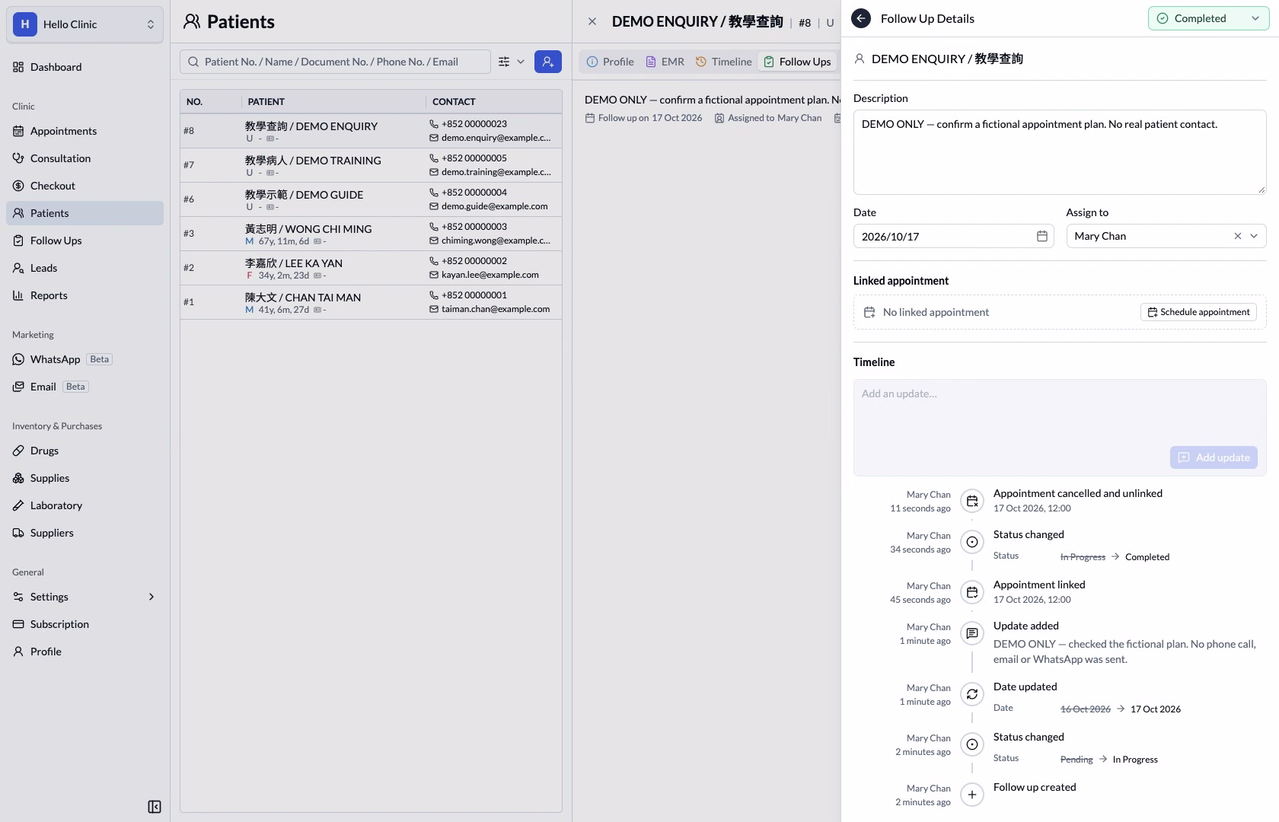
Task: Select patient row WONG CHI MING
Action: (371, 234)
